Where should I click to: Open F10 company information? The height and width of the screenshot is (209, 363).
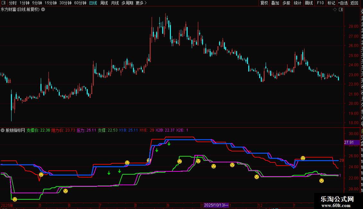coord(320,3)
